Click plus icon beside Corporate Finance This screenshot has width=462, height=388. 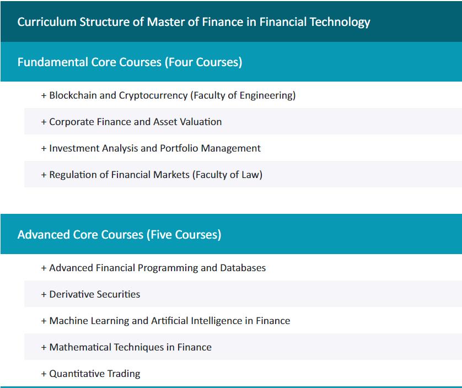click(x=44, y=122)
